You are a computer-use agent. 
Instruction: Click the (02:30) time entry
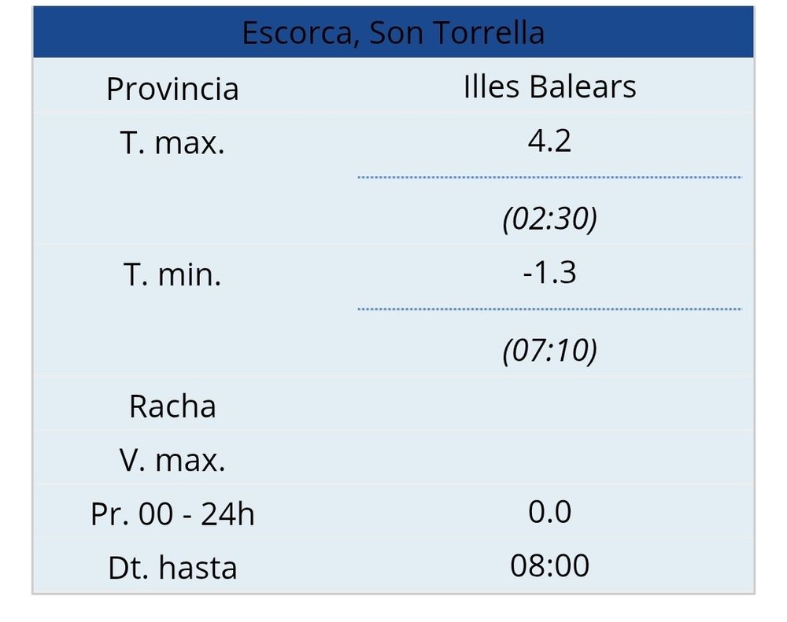(x=549, y=219)
